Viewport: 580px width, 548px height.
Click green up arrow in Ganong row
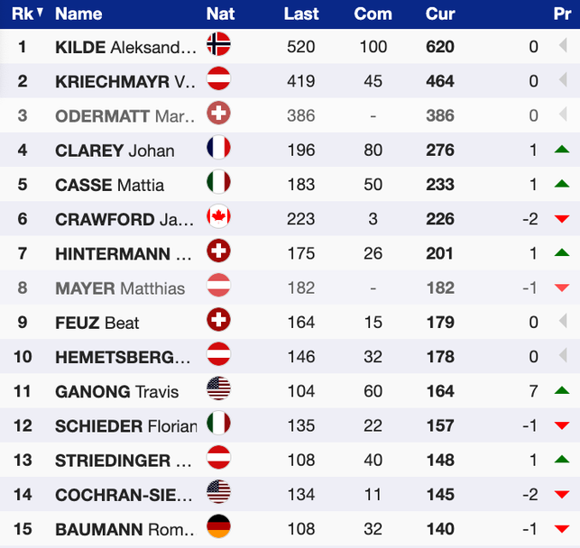pos(562,391)
